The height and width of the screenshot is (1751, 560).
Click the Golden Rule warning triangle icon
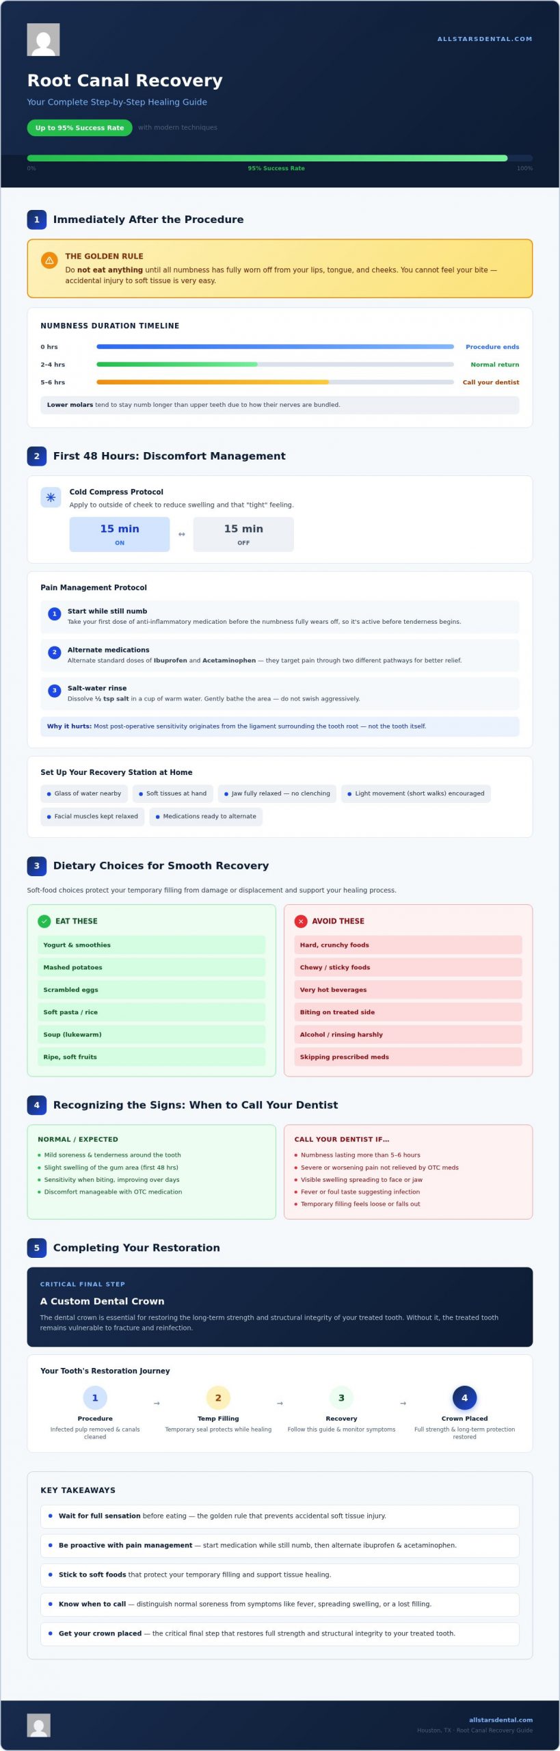pyautogui.click(x=49, y=261)
